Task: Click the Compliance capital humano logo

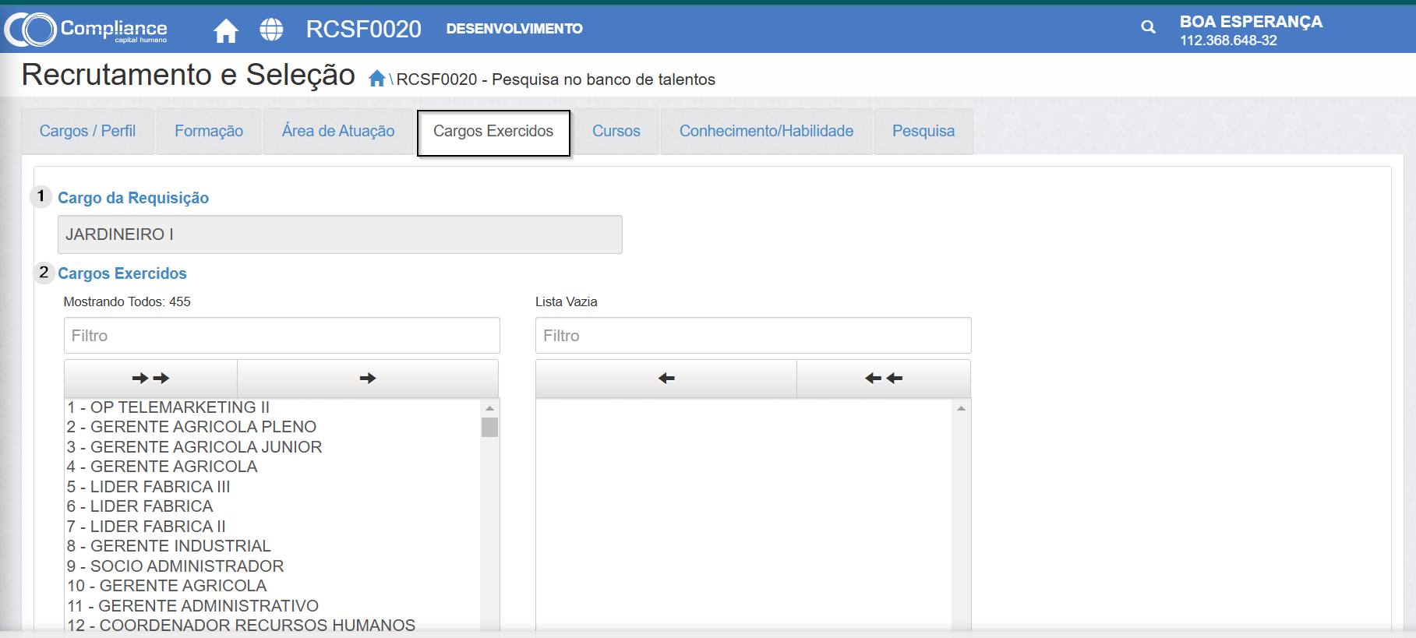Action: [x=86, y=30]
